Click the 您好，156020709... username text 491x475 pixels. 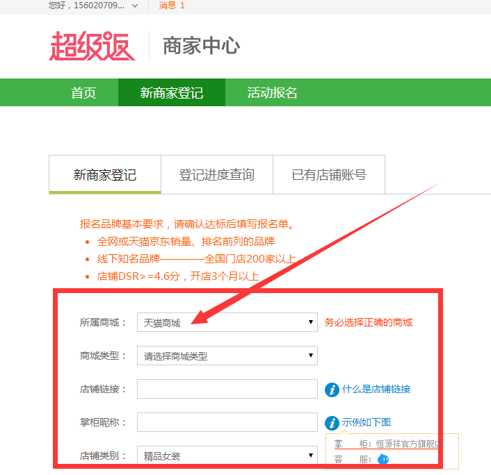86,6
